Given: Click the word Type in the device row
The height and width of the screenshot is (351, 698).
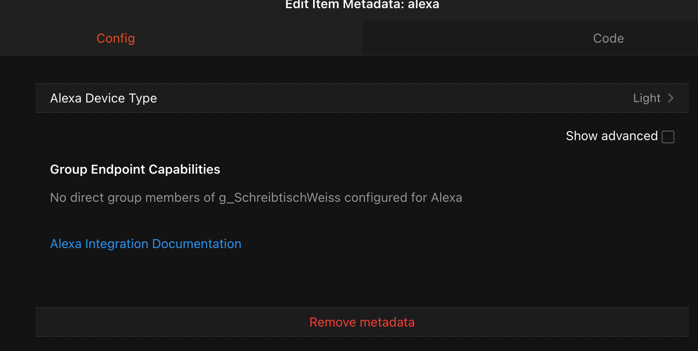Looking at the screenshot, I should 143,98.
